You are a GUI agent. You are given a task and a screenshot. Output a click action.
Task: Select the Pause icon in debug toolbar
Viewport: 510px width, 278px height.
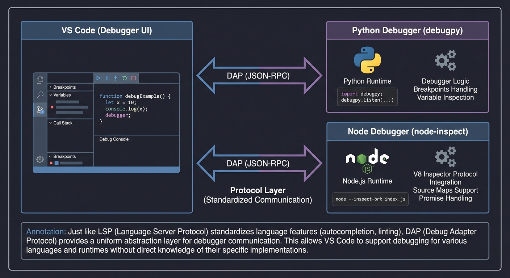pyautogui.click(x=107, y=78)
